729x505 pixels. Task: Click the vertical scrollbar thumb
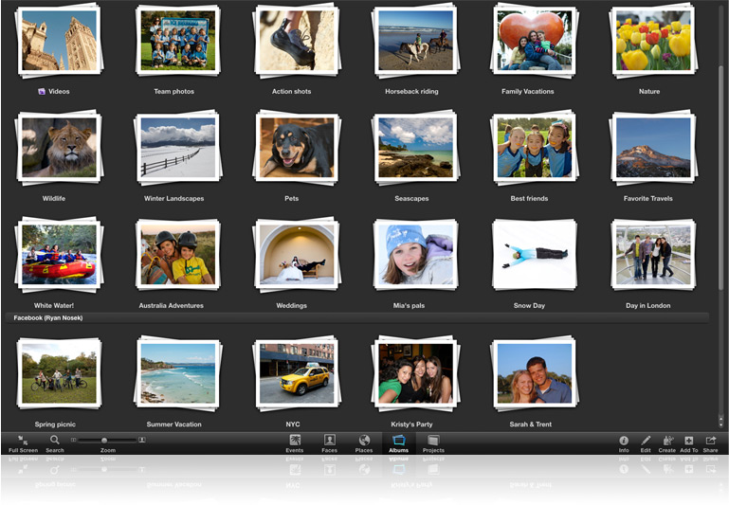(x=720, y=176)
